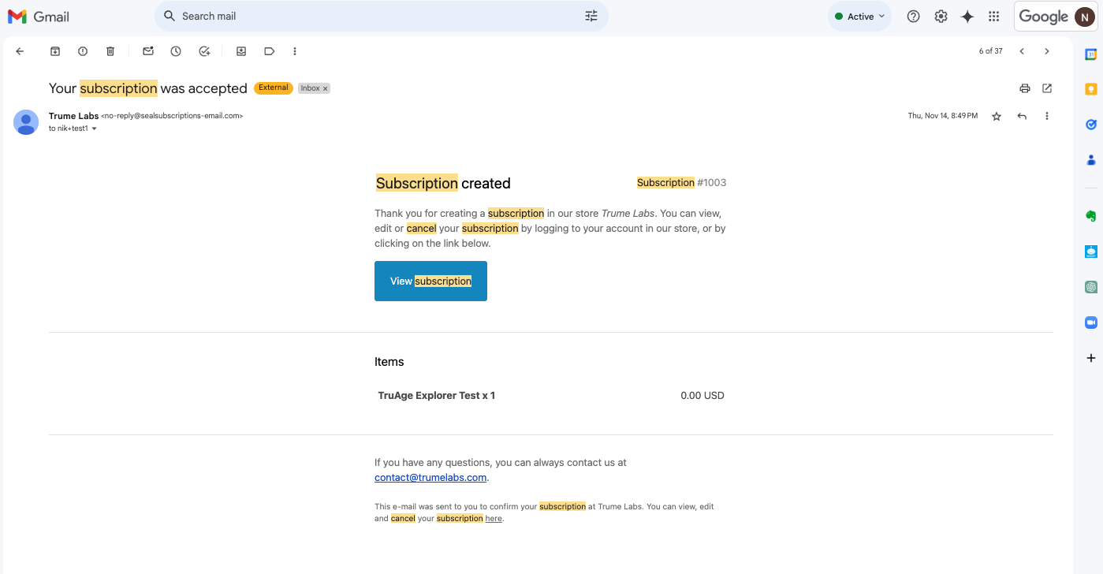
Task: Print the email using the printer icon
Action: (1025, 88)
